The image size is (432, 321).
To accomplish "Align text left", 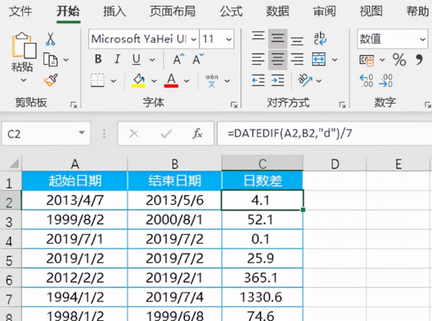I will click(258, 59).
